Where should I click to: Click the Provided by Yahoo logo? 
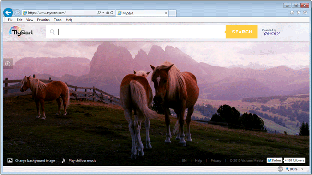click(x=271, y=32)
